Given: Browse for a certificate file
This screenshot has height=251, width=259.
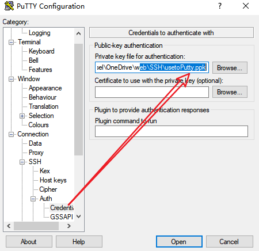Looking at the screenshot, I should pyautogui.click(x=230, y=92).
